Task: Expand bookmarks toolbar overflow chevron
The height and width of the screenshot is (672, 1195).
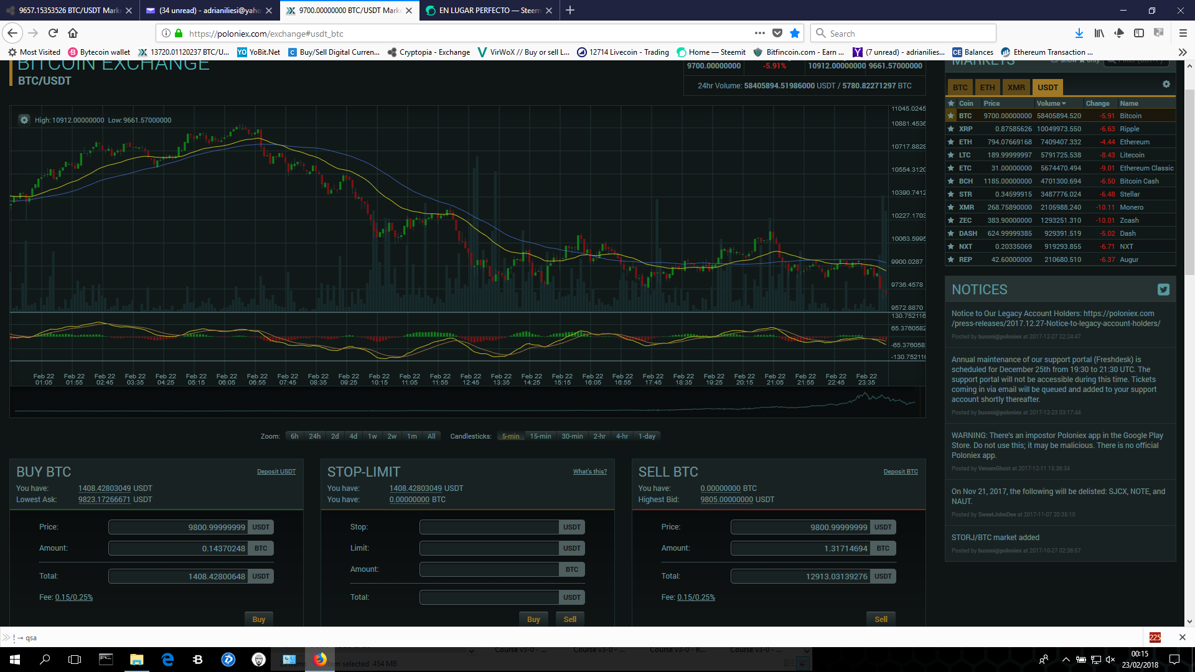Action: point(1182,52)
